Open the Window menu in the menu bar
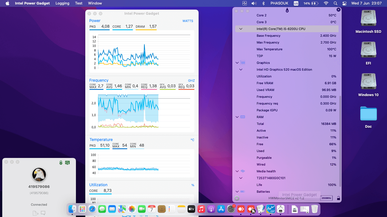The image size is (387, 217). 95,3
